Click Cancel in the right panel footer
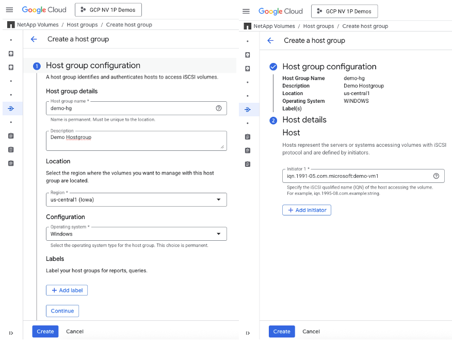Screen dimensions: 452x341 click(311, 332)
